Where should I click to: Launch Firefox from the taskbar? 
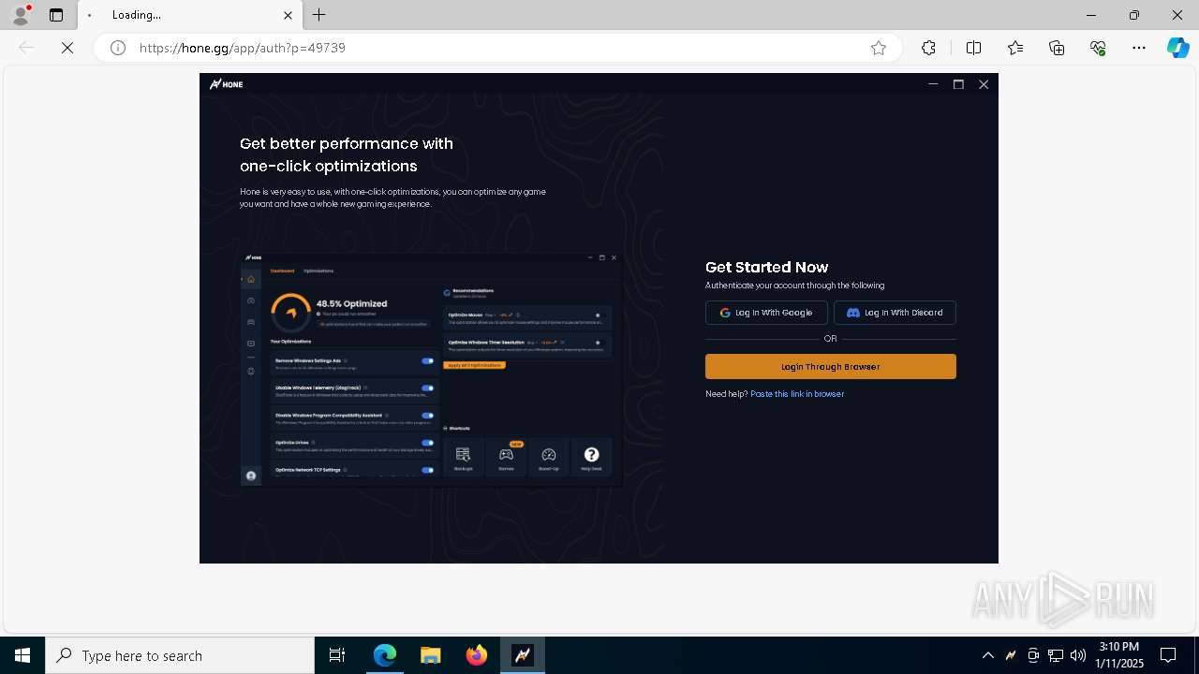[477, 655]
